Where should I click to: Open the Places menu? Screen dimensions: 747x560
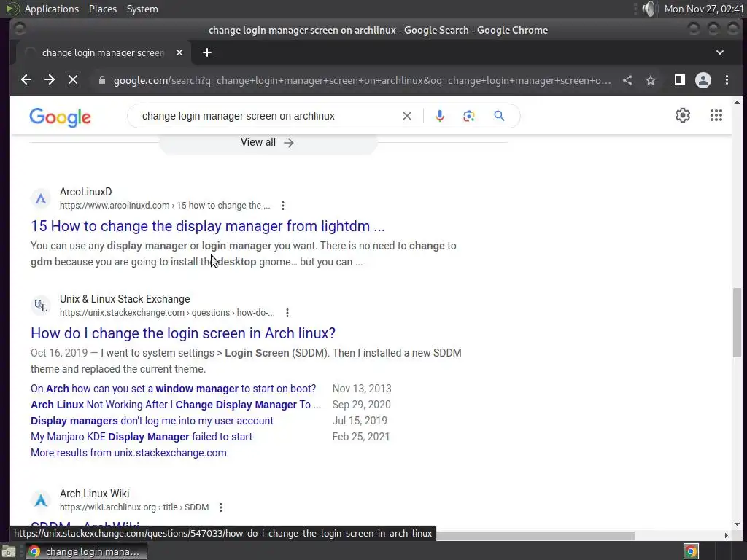[103, 9]
